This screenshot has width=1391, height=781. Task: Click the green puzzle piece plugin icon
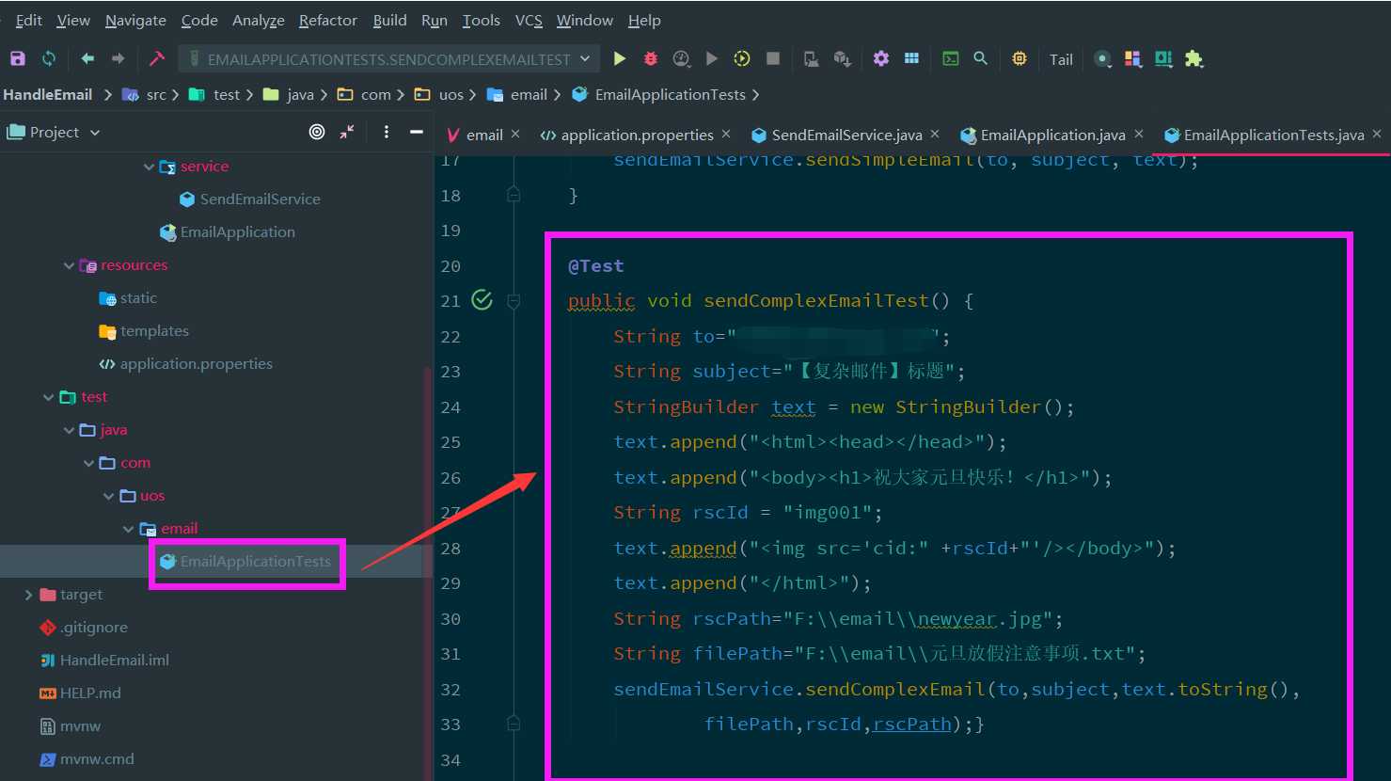click(x=1193, y=58)
